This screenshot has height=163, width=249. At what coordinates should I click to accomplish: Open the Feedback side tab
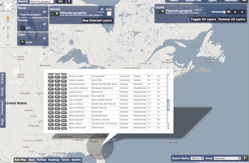[2, 108]
